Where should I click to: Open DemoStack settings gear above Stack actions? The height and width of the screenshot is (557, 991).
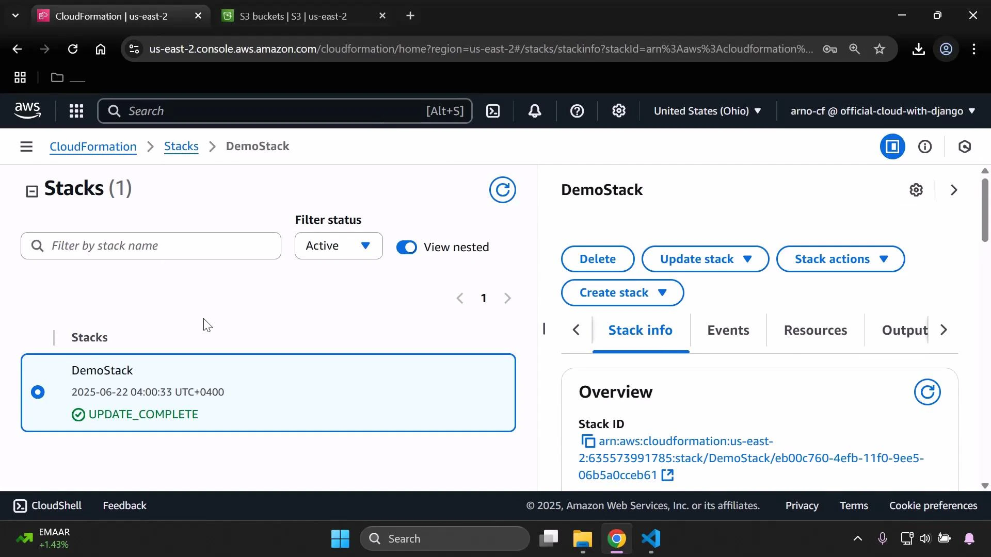pos(917,190)
